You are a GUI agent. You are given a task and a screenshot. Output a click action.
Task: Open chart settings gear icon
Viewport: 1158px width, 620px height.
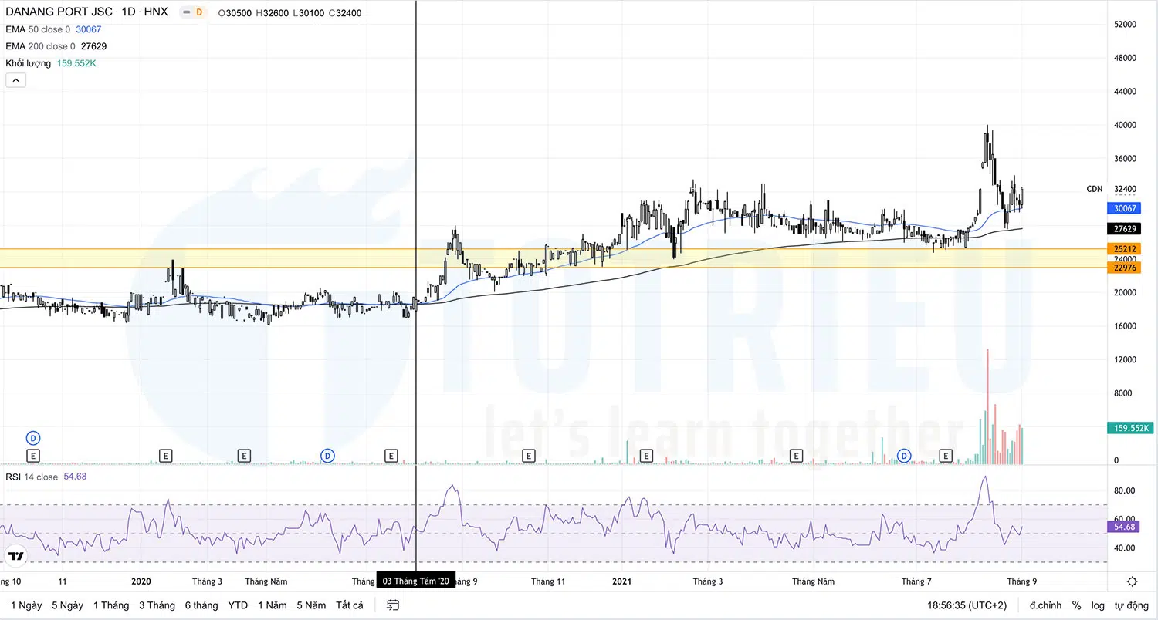pos(1132,581)
